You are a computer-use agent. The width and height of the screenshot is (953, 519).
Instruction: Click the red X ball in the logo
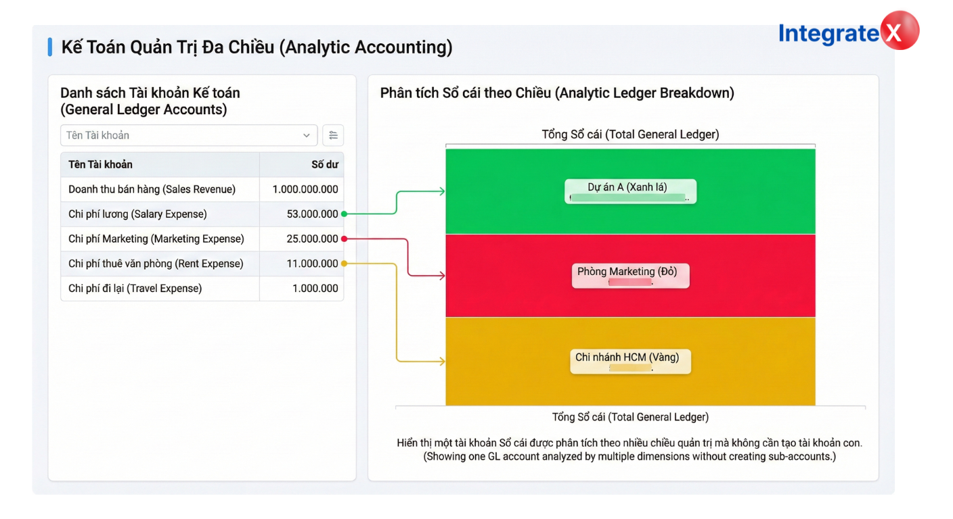pyautogui.click(x=899, y=31)
